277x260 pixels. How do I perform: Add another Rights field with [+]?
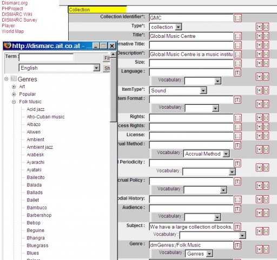(259, 118)
